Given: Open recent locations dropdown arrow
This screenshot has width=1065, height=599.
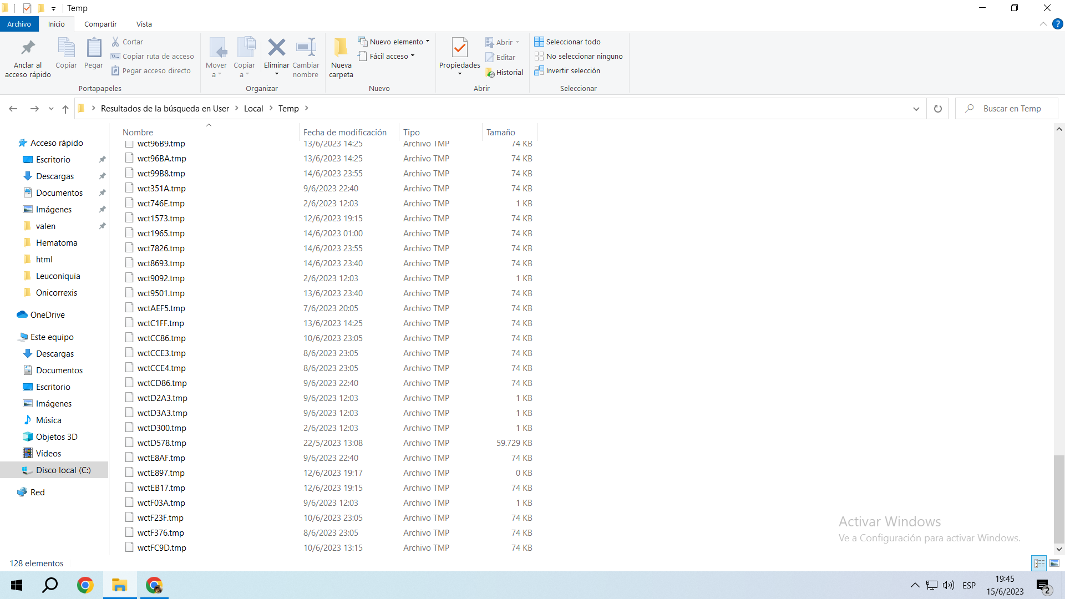Looking at the screenshot, I should pyautogui.click(x=51, y=109).
